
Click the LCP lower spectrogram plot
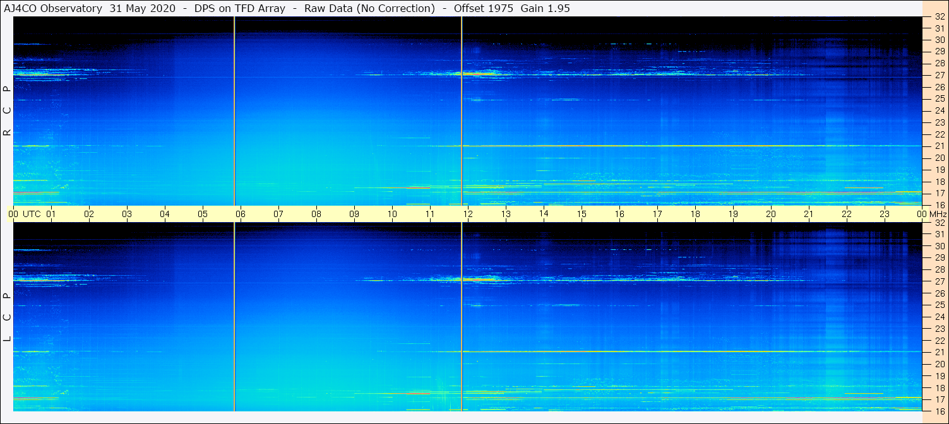[x=468, y=317]
